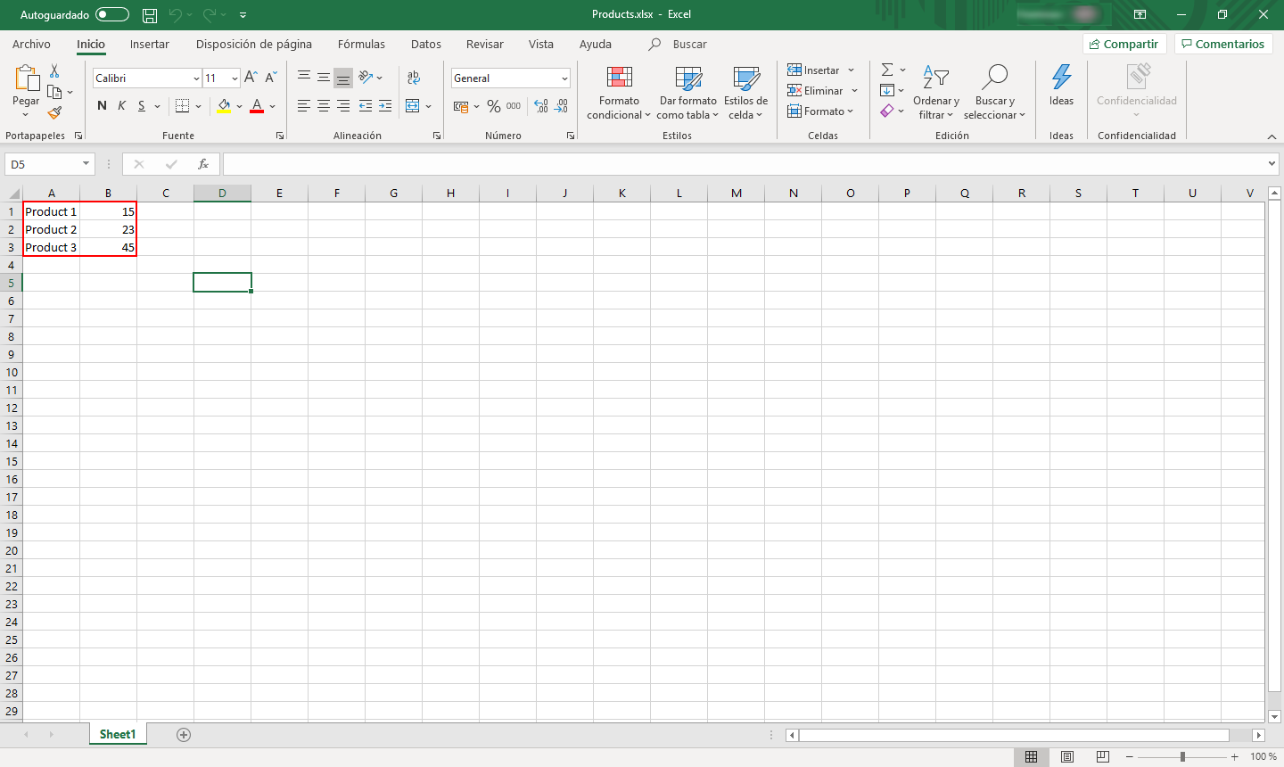Toggle bottom vertical alignment button

[343, 78]
